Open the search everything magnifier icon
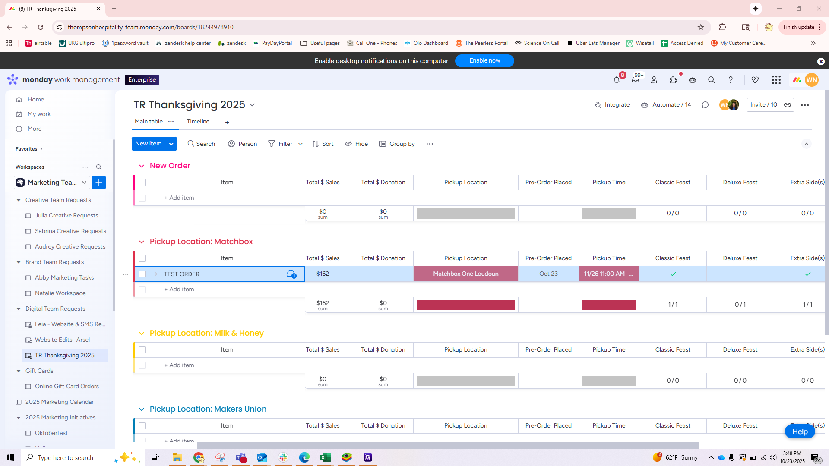Image resolution: width=829 pixels, height=466 pixels. 712,80
